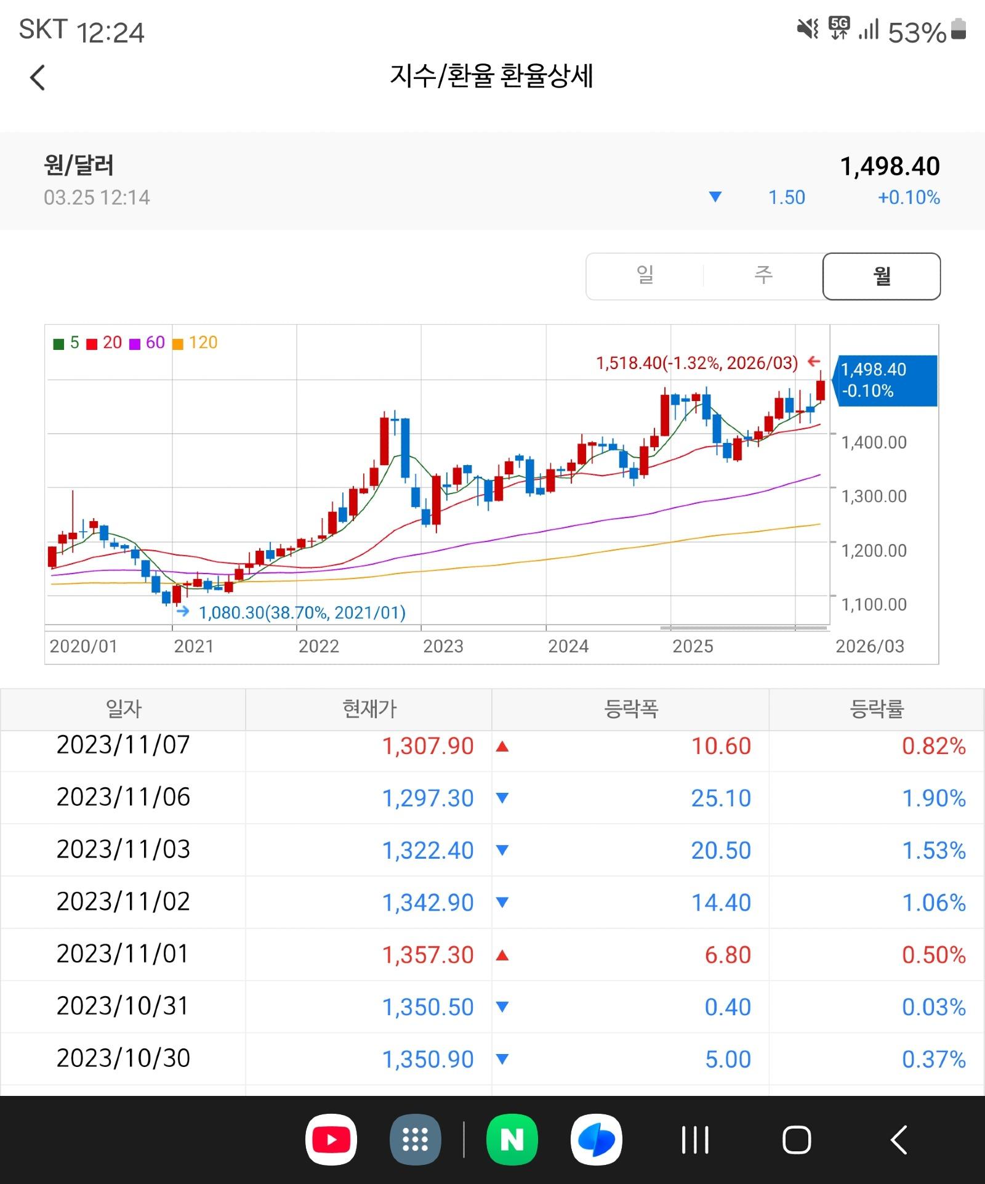
Task: Tap the system back navigation button
Action: pyautogui.click(x=898, y=1140)
